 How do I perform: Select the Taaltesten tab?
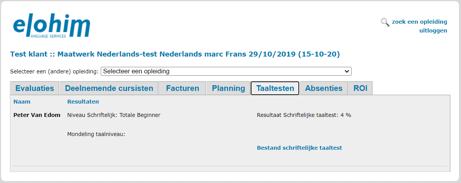pyautogui.click(x=275, y=88)
